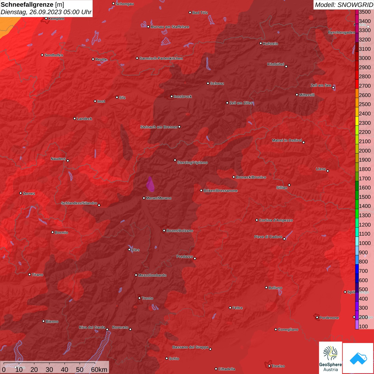Image resolution: width=374 pixels, height=374 pixels.
Task: Click the Bassano del Grappa label
Action: coord(190,347)
